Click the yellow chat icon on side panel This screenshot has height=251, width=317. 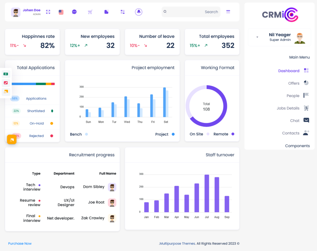click(x=6, y=92)
